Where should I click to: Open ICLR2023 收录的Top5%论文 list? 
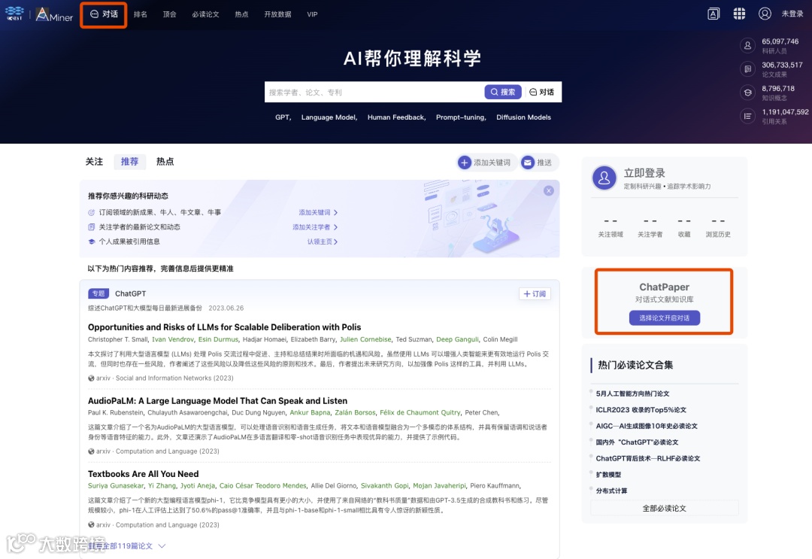641,410
